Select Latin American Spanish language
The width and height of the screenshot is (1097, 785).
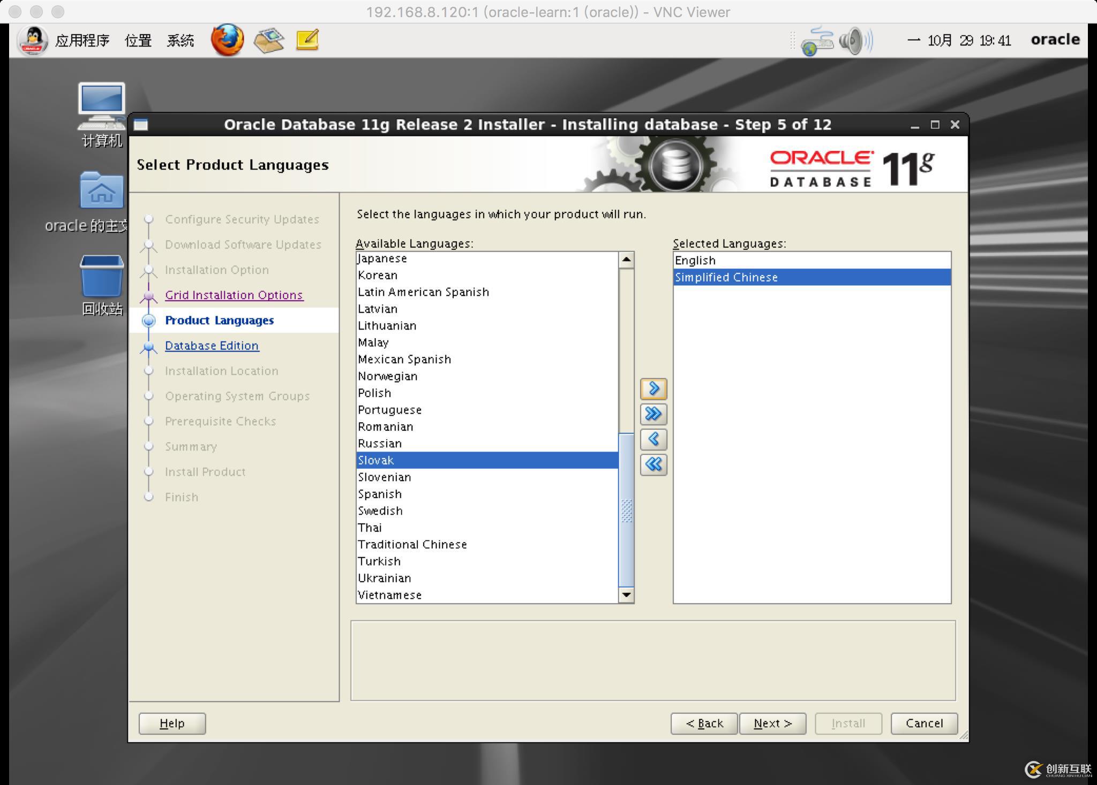tap(487, 292)
